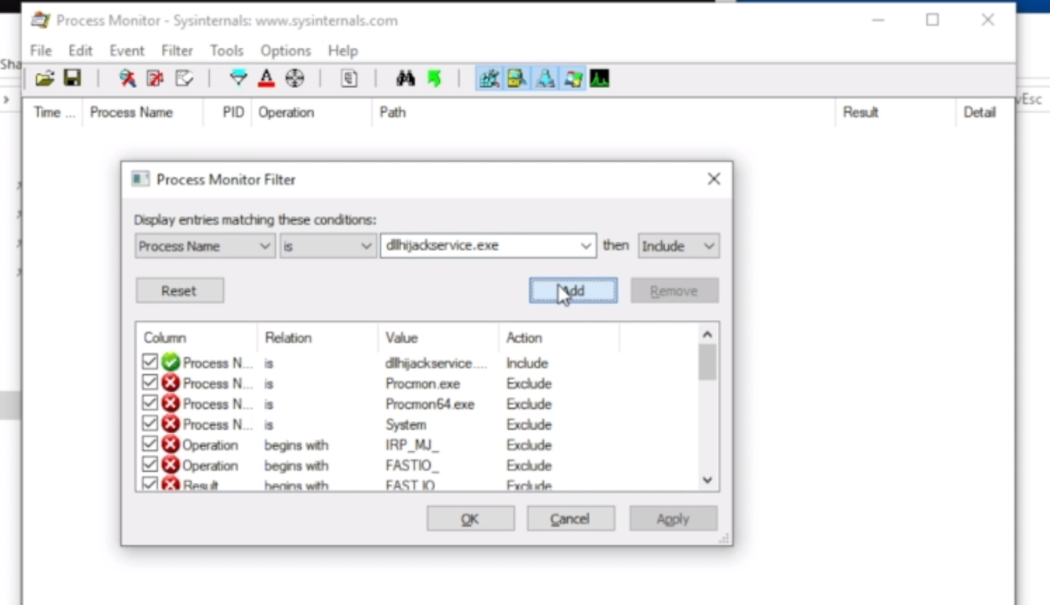
Task: Open the Filter funnel toolbar icon
Action: coord(238,78)
